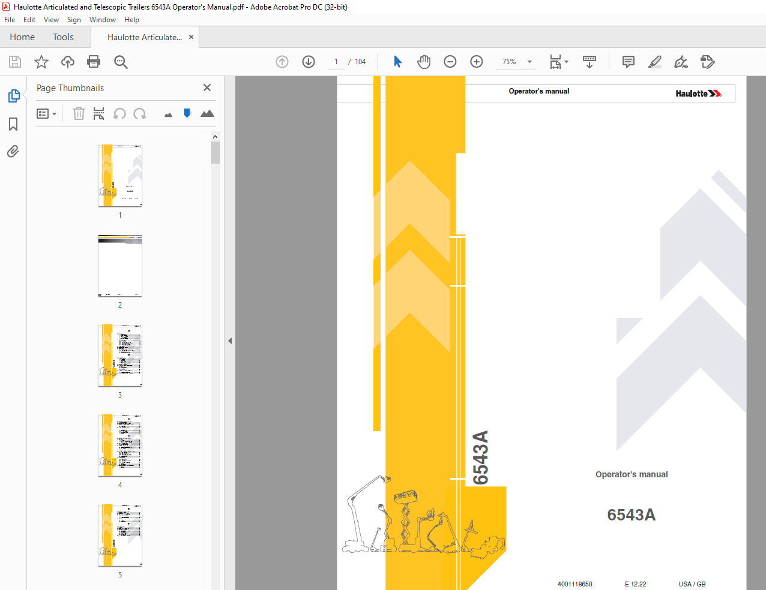Image resolution: width=766 pixels, height=590 pixels.
Task: Select page 4 thumbnail
Action: [x=120, y=445]
